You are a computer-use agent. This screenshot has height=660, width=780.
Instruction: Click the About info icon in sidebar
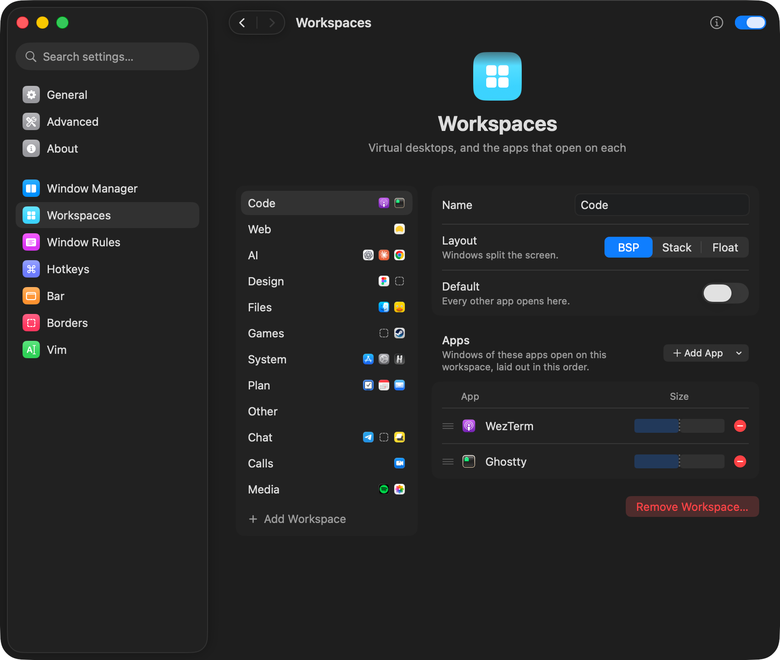tap(31, 149)
